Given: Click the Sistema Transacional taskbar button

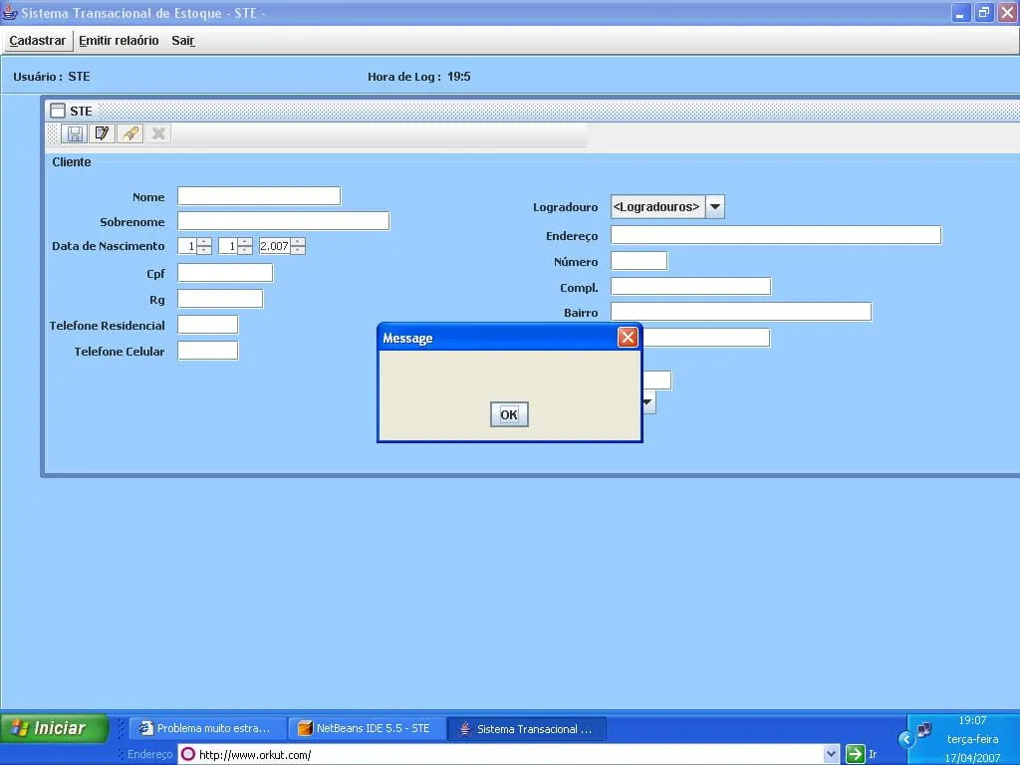Looking at the screenshot, I should coord(527,728).
